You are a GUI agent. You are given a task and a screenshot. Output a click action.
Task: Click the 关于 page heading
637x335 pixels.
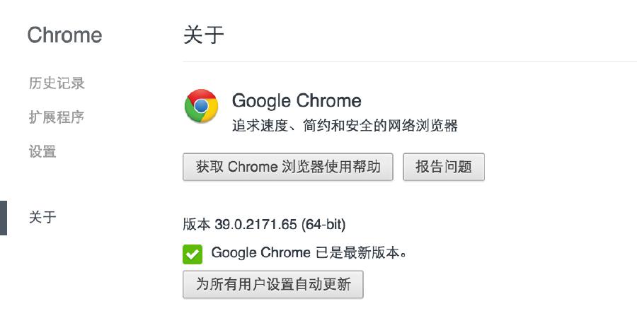tap(204, 35)
